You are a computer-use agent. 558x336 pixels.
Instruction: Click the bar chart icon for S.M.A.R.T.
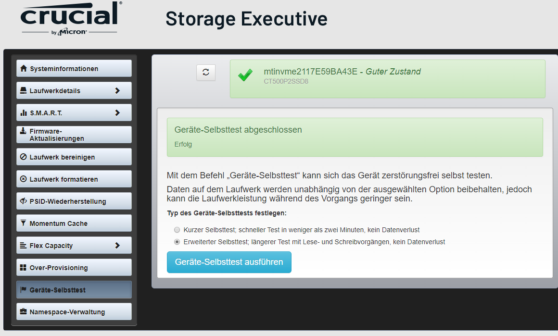24,113
